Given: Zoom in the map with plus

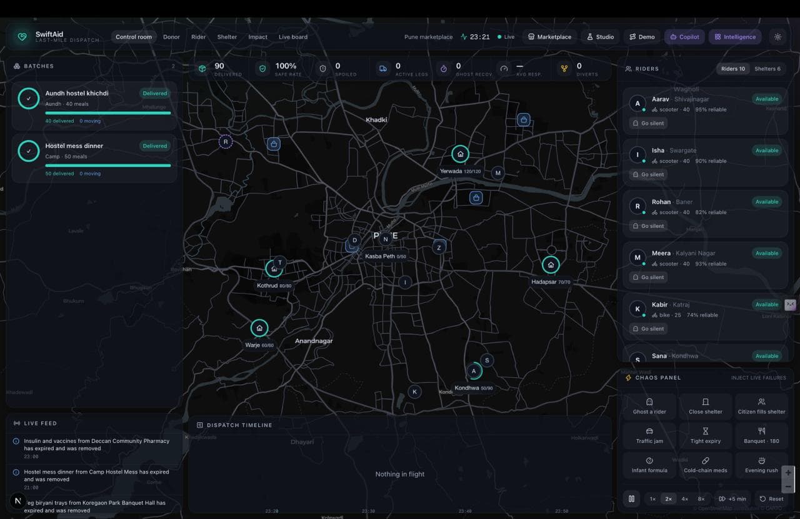Looking at the screenshot, I should pos(788,473).
